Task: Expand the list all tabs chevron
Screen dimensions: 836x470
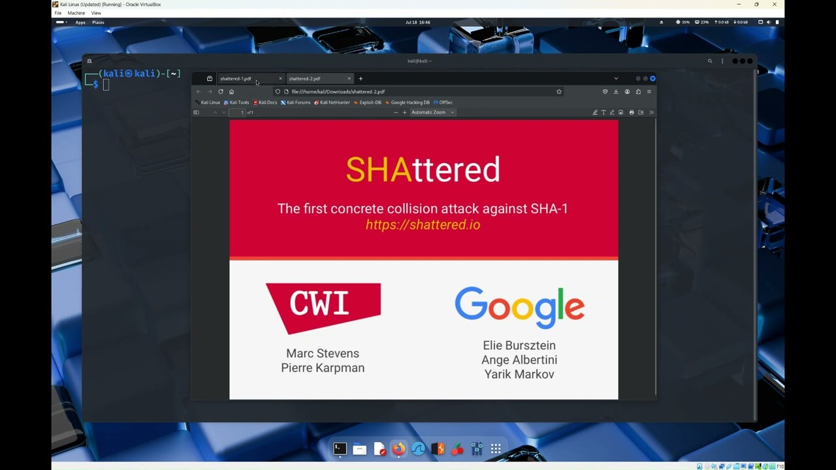Action: [615, 78]
